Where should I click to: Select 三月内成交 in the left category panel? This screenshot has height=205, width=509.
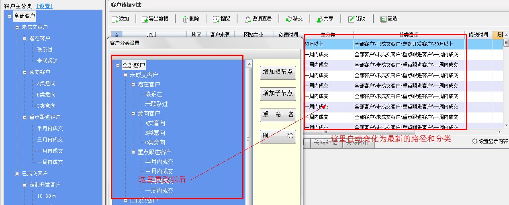click(50, 140)
